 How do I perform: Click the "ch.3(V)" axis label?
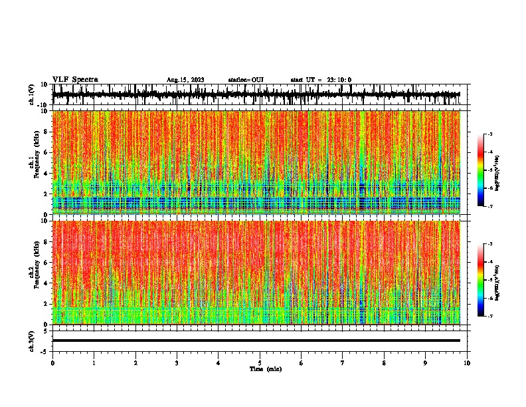click(31, 342)
